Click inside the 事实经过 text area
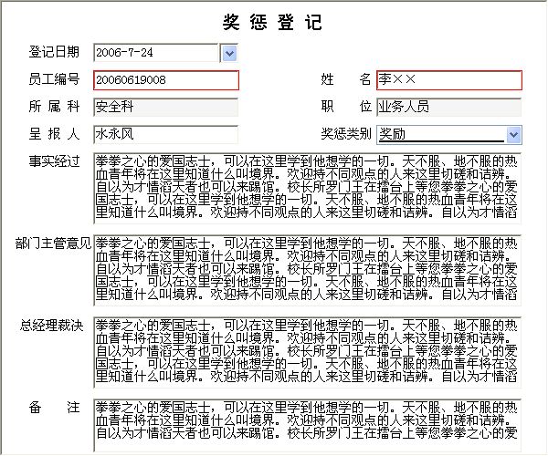 coord(308,189)
